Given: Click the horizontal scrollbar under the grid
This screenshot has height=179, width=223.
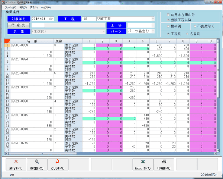Looking at the screenshot, I should point(111,153).
